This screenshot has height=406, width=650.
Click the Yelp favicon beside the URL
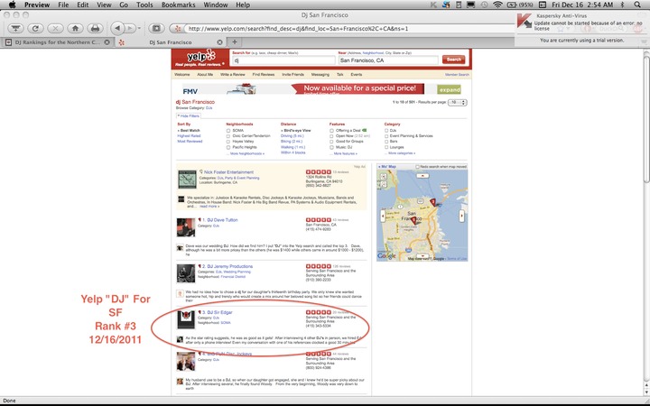[178, 29]
